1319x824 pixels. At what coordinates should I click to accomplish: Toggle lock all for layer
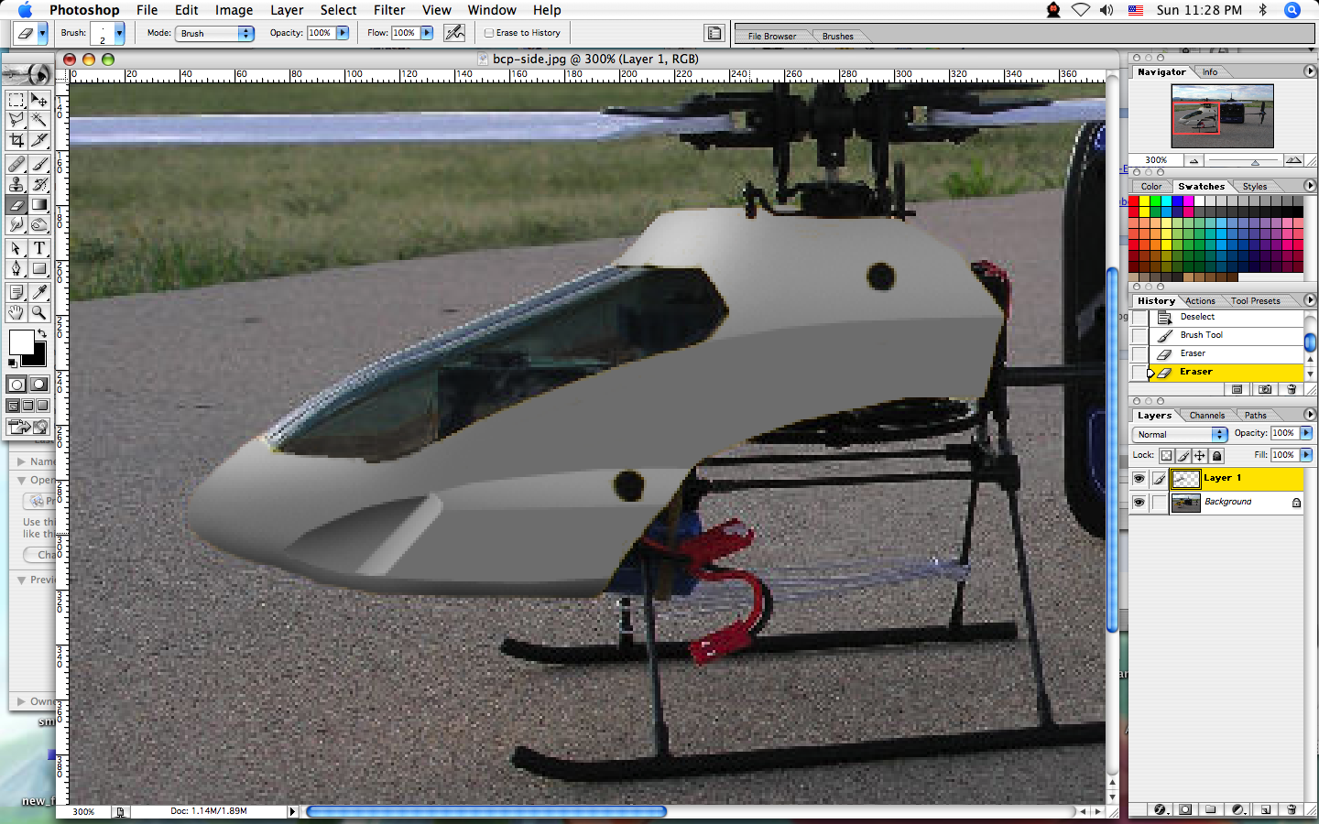(1217, 455)
